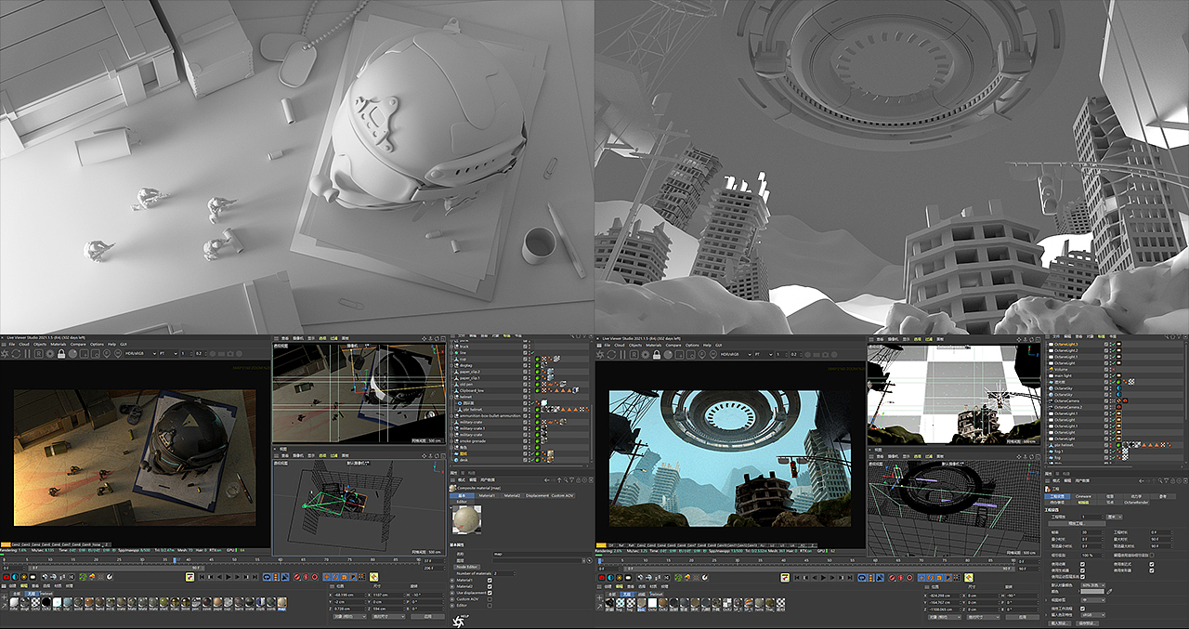This screenshot has width=1189, height=629.
Task: Click Octane send-scene logo icon, right viewer
Action: [x=601, y=354]
